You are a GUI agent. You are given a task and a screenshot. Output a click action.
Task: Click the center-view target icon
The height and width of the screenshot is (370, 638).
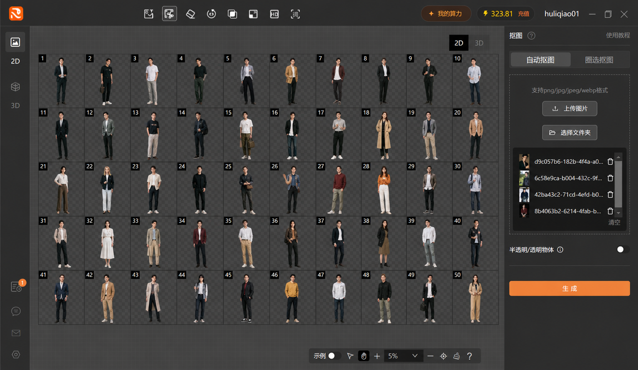444,356
